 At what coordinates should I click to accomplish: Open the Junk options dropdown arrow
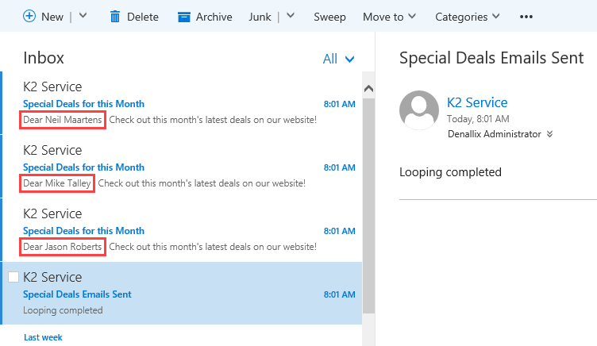click(291, 16)
